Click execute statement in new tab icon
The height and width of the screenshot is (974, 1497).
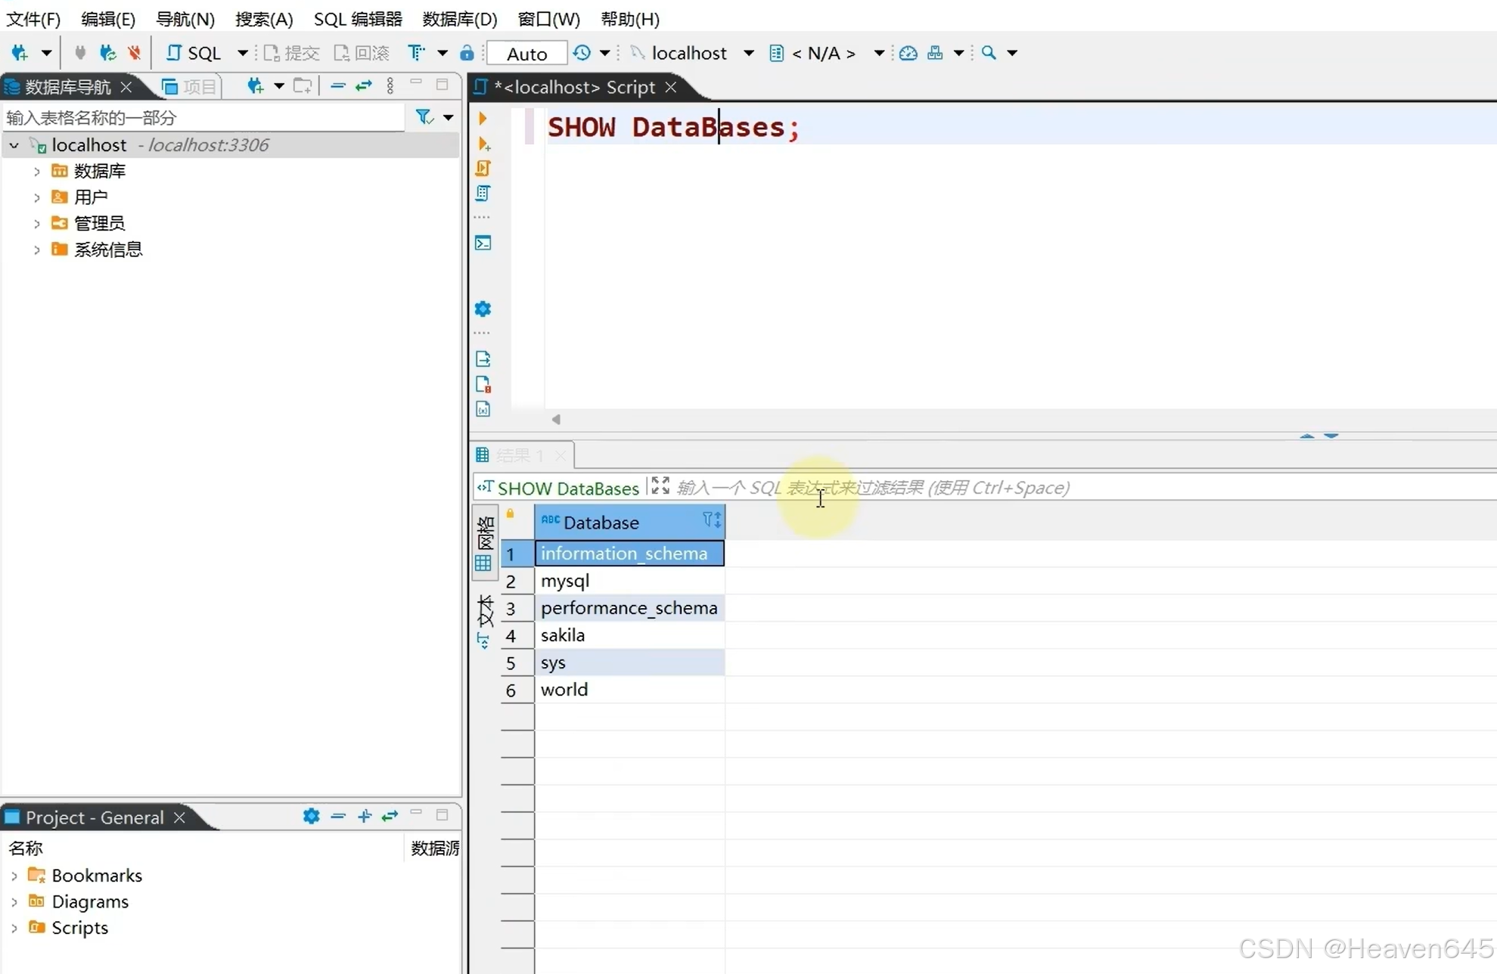point(483,143)
